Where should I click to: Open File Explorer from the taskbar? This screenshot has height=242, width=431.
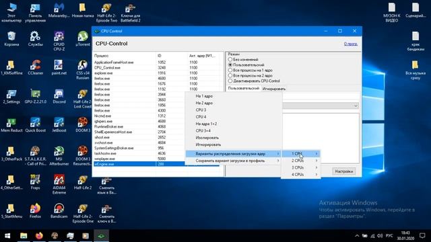(24, 236)
